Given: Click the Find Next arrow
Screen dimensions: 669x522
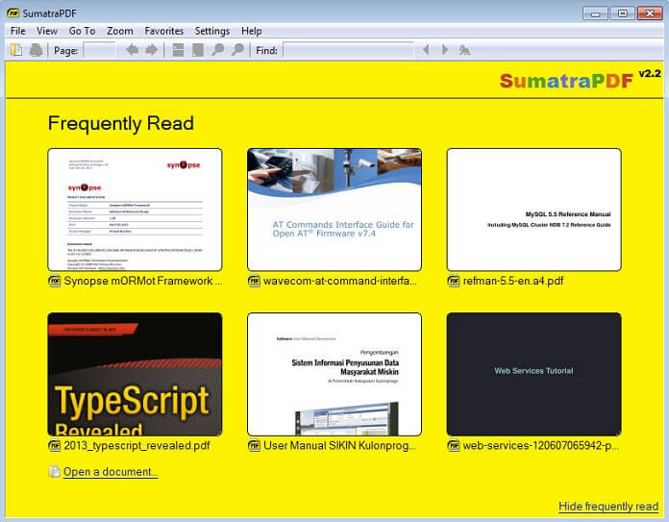Looking at the screenshot, I should [445, 50].
